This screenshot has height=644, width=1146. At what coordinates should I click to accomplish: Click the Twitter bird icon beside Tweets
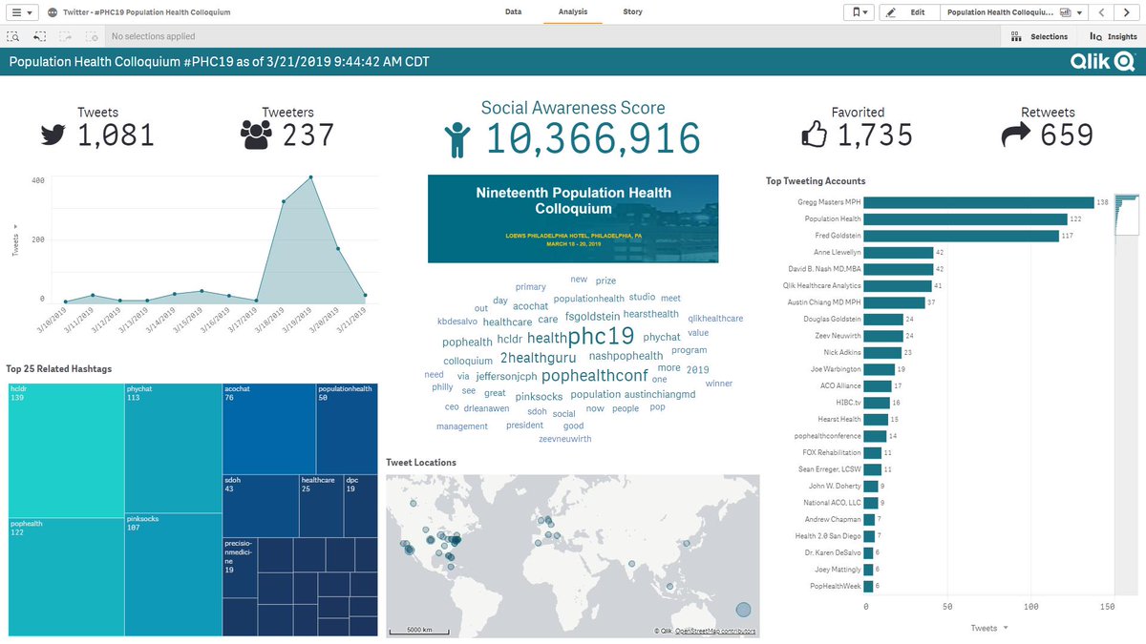[x=53, y=135]
